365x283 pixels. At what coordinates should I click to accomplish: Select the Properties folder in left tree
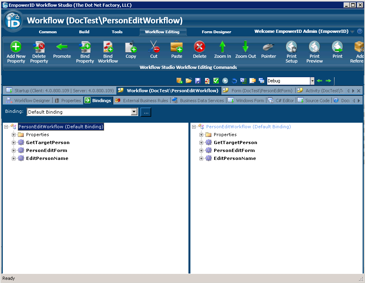(38, 135)
